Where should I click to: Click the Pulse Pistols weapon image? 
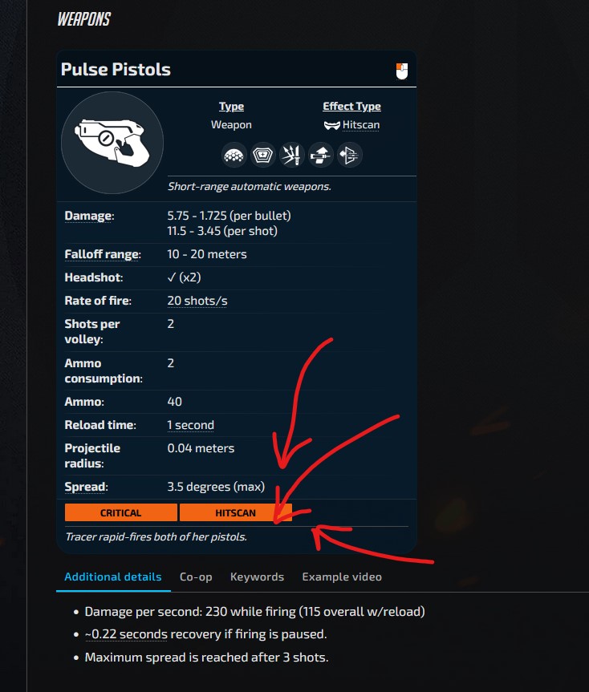[112, 143]
